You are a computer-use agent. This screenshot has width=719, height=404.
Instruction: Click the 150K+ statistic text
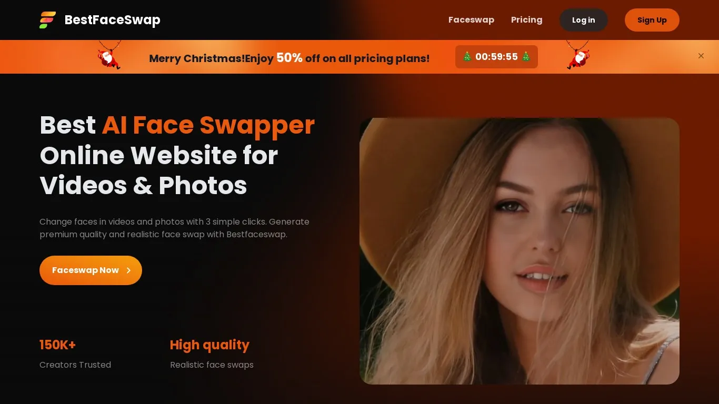(x=58, y=345)
